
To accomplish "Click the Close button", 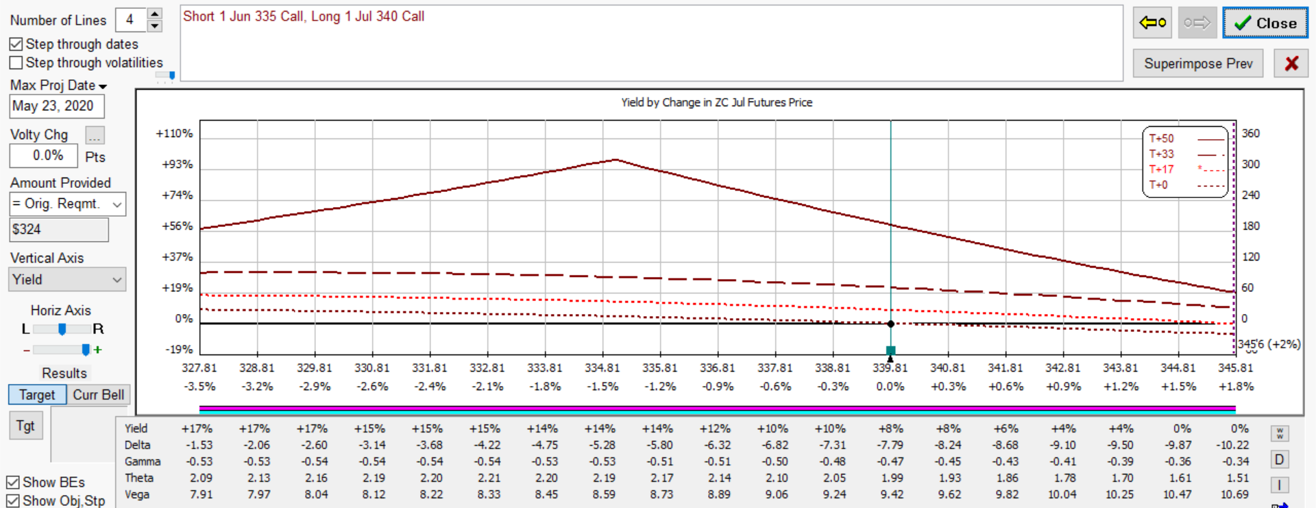I will coord(1265,23).
